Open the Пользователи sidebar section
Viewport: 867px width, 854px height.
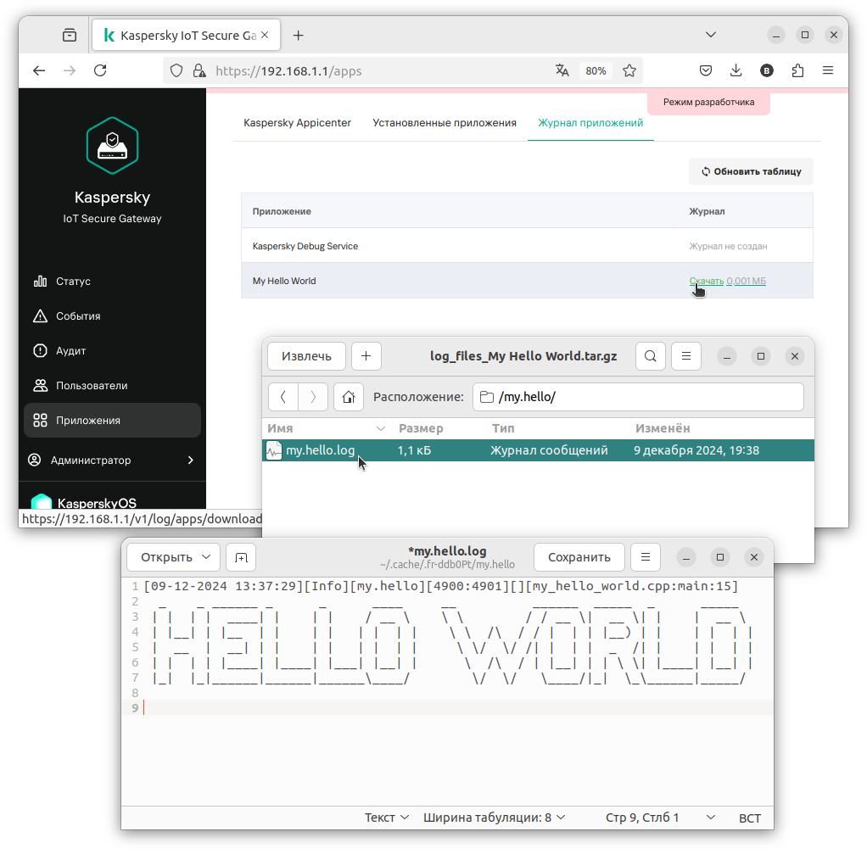pyautogui.click(x=112, y=386)
